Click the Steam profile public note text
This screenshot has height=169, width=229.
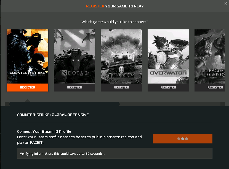(x=79, y=140)
